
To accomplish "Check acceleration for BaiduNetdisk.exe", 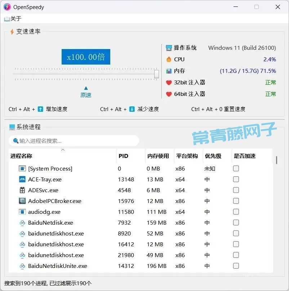I will 236,222.
